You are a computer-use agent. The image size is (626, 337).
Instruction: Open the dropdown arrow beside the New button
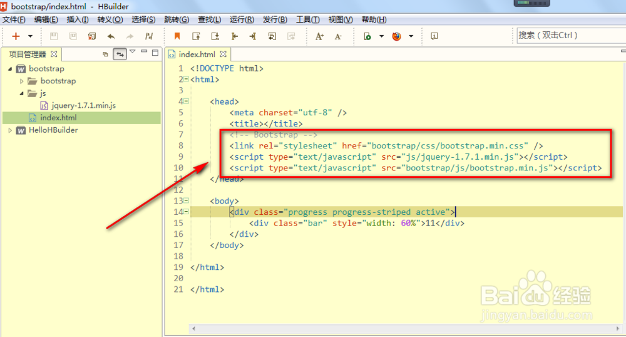pyautogui.click(x=30, y=36)
